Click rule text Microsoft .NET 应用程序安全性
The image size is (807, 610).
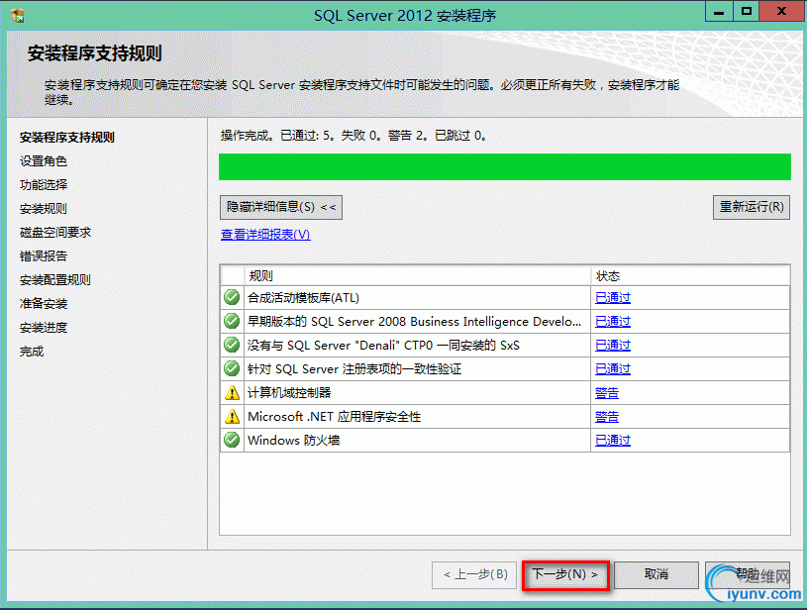pyautogui.click(x=334, y=417)
